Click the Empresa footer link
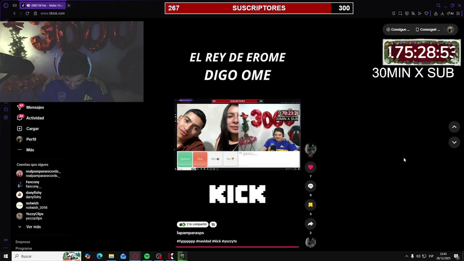Image resolution: width=464 pixels, height=261 pixels. (x=23, y=242)
